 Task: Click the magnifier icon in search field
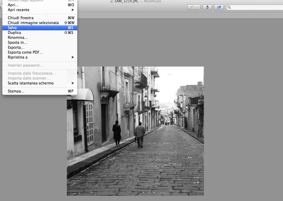[229, 7]
